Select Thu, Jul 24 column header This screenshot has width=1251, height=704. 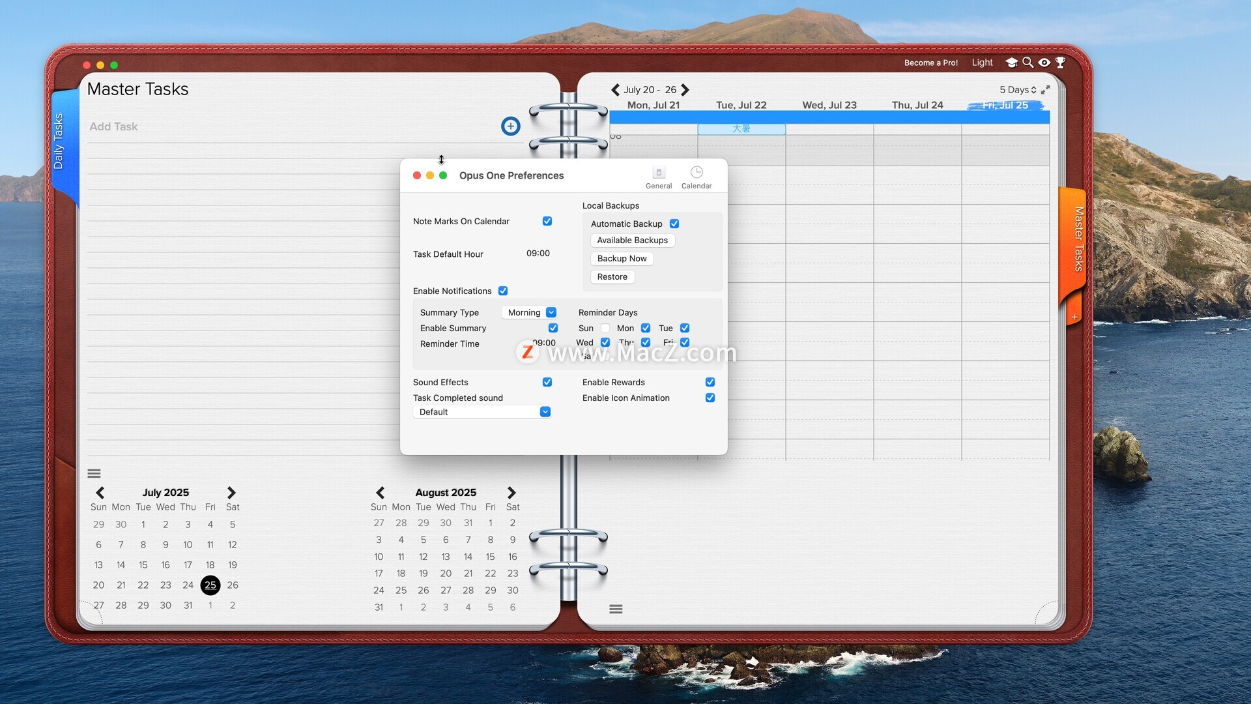[917, 106]
